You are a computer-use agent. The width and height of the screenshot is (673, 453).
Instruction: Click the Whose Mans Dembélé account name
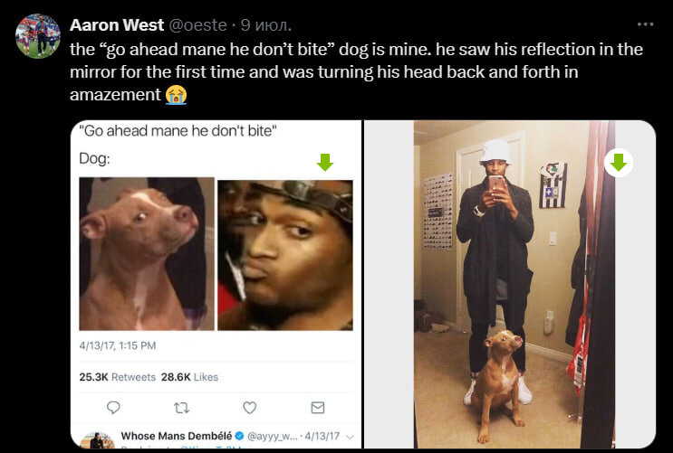[x=177, y=436]
